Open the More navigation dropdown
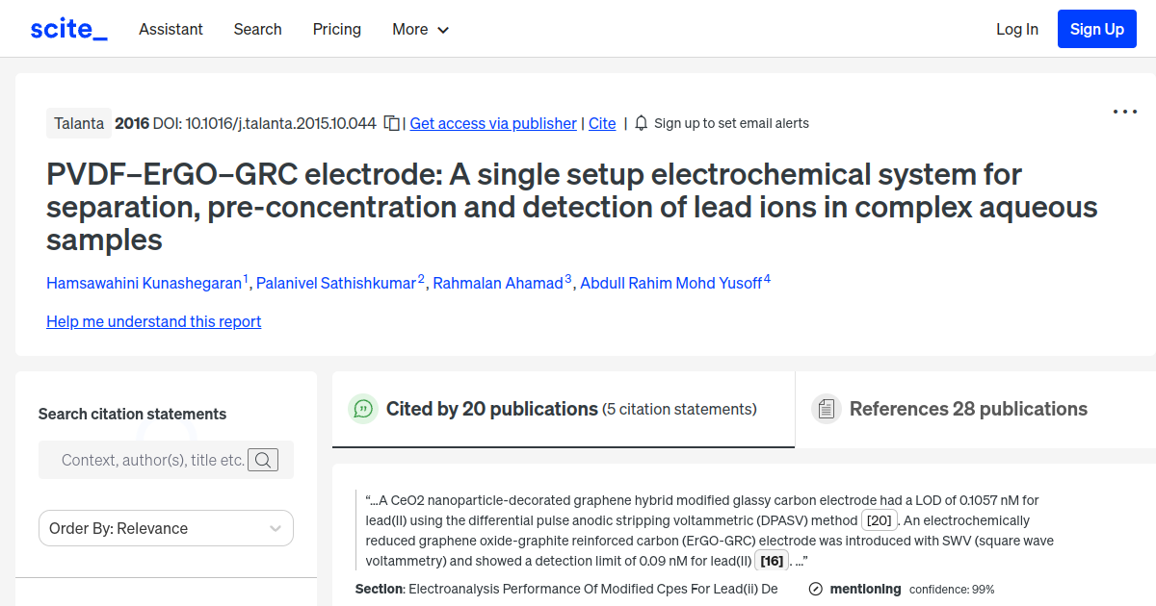The image size is (1156, 606). click(x=420, y=30)
